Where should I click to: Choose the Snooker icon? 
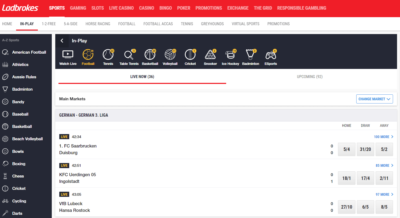tap(210, 55)
